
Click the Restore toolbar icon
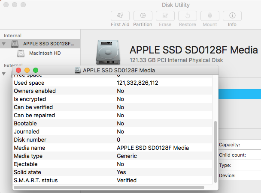point(188,16)
